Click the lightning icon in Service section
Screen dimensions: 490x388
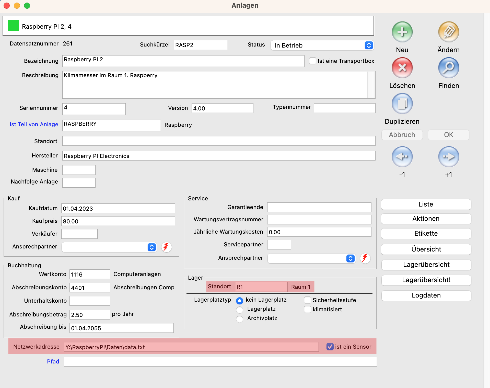[x=365, y=258]
